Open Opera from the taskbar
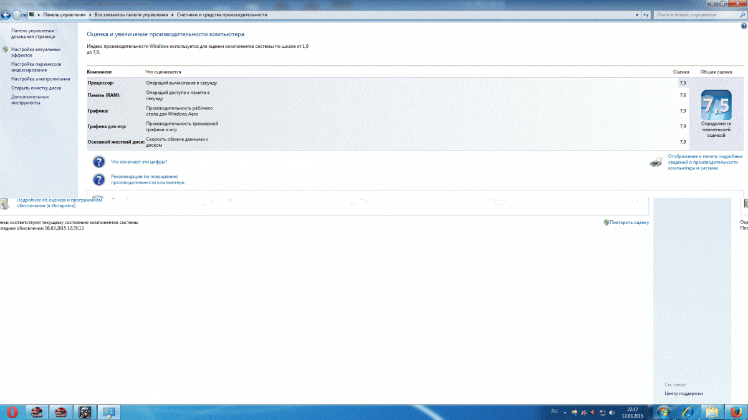 coord(12,412)
